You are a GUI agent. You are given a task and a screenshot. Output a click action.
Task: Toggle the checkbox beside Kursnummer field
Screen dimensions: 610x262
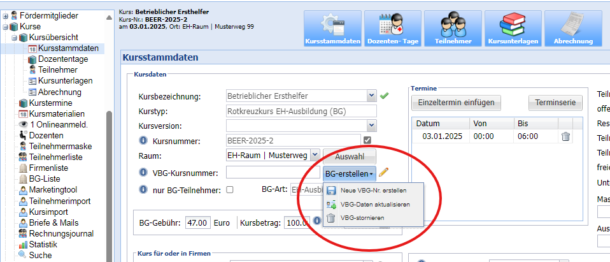click(x=367, y=140)
